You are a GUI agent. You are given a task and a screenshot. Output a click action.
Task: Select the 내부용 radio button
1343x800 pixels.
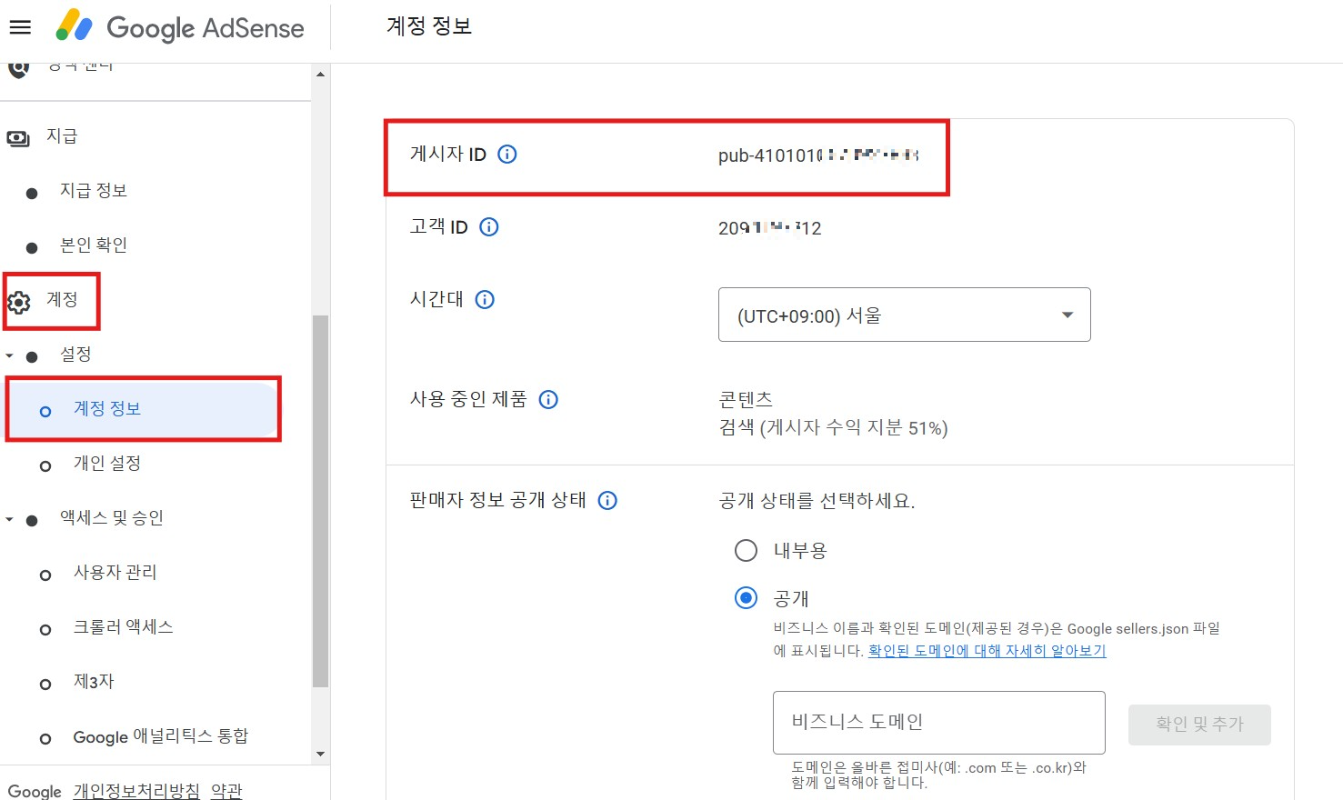point(746,550)
